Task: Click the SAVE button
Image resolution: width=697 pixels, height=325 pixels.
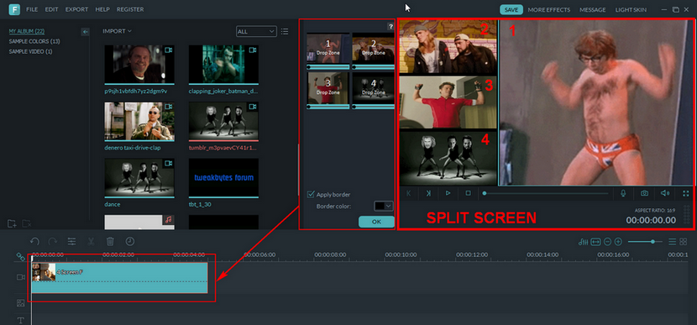Action: pyautogui.click(x=511, y=9)
